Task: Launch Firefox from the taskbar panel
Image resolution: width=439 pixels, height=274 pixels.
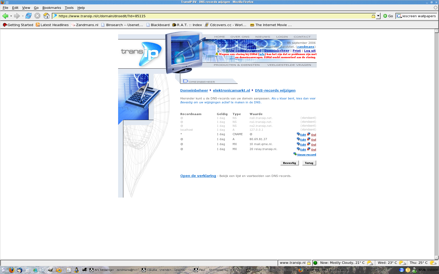Action: point(11,270)
